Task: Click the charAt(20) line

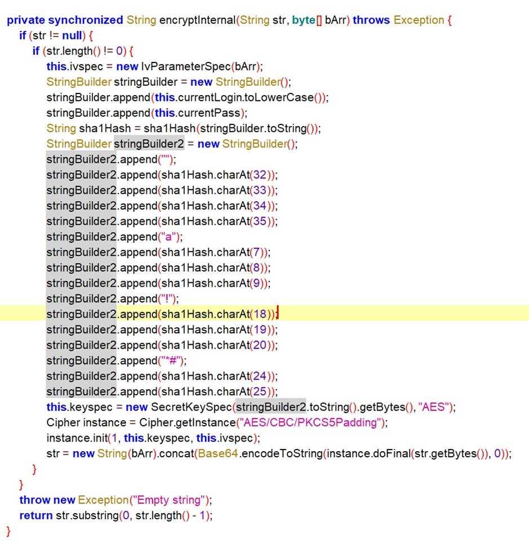Action: pyautogui.click(x=162, y=345)
